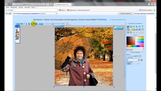Click the grey frame icon in third row
Screen dimensions: 161x91
(128, 32)
